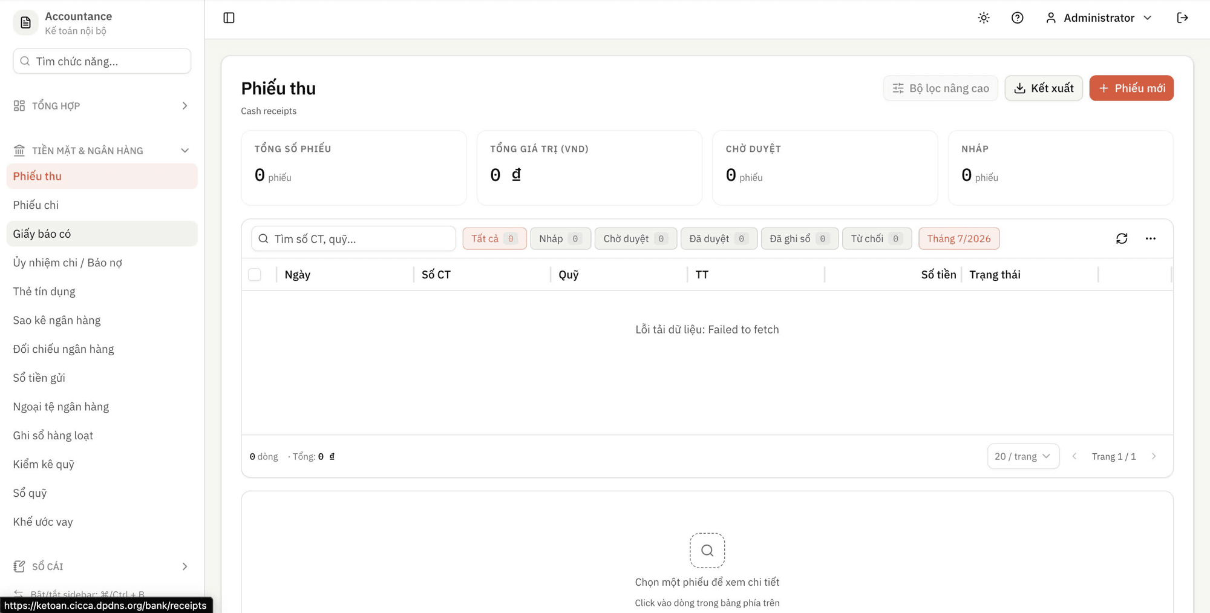Image resolution: width=1210 pixels, height=613 pixels.
Task: Click the Accountance logo icon
Action: [25, 23]
